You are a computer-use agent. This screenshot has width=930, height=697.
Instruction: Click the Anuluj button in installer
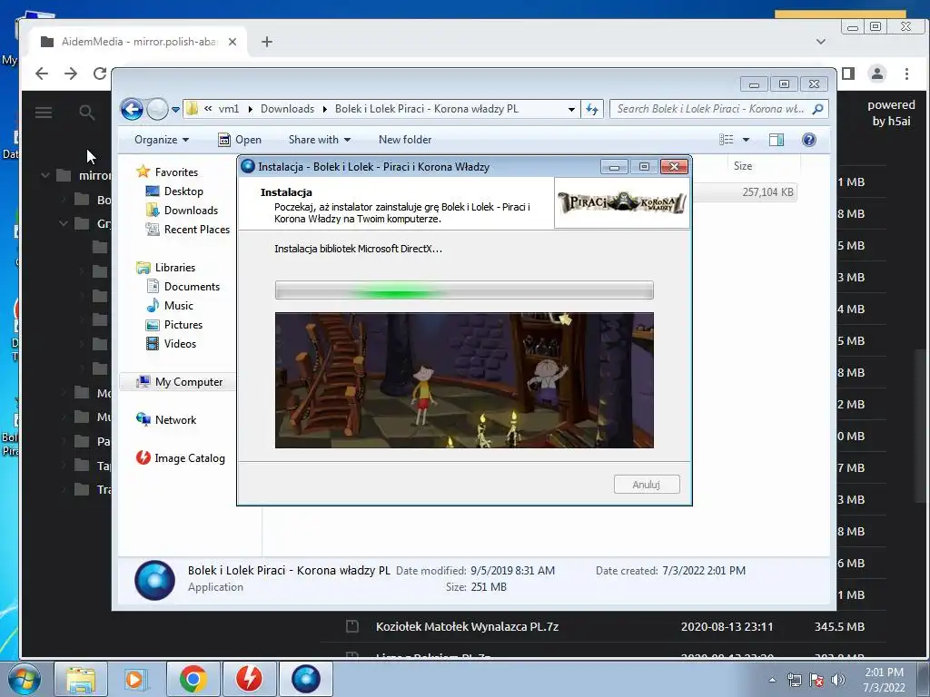pos(647,485)
